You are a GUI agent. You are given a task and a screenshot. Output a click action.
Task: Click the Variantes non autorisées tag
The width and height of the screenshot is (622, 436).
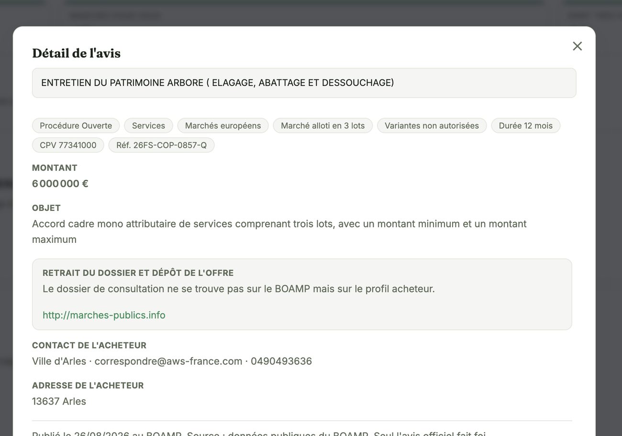(432, 126)
